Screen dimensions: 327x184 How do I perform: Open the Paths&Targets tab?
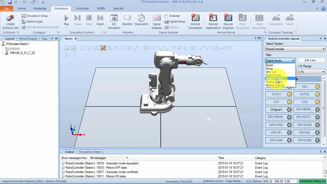pyautogui.click(x=28, y=39)
